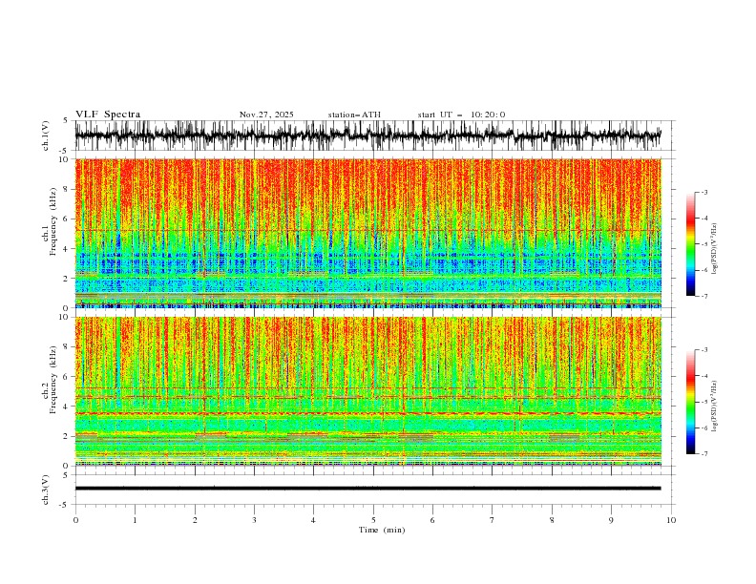The width and height of the screenshot is (756, 584).
Task: Click the "start UT = 10:20:0" header text
Action: point(461,115)
